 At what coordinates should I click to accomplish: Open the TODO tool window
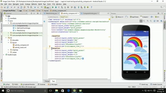coord(15,84)
